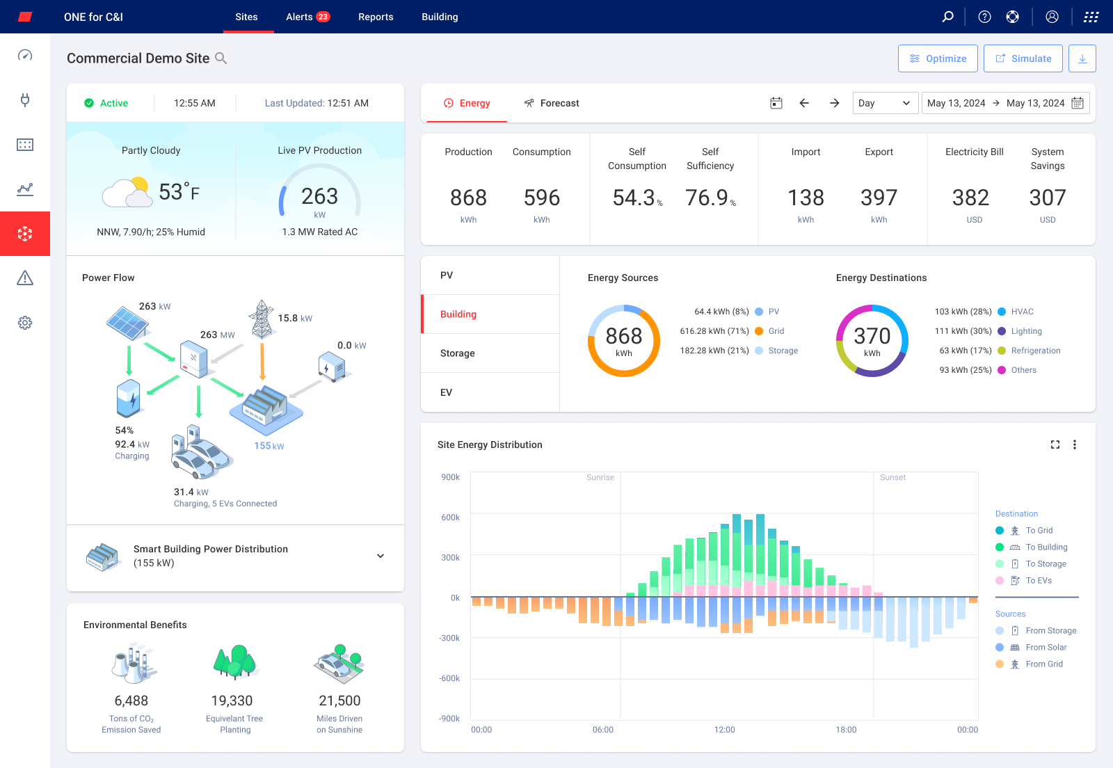Click the Simulate button
The image size is (1113, 768).
1023,58
